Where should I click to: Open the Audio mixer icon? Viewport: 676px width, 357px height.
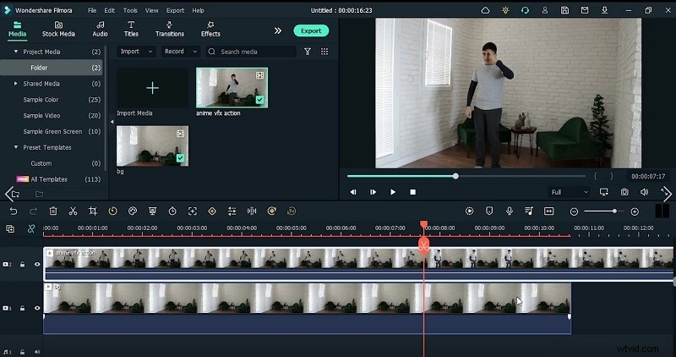tap(529, 211)
